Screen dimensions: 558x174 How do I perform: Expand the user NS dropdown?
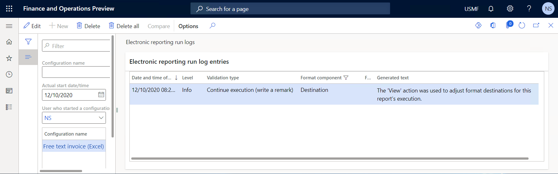[101, 118]
